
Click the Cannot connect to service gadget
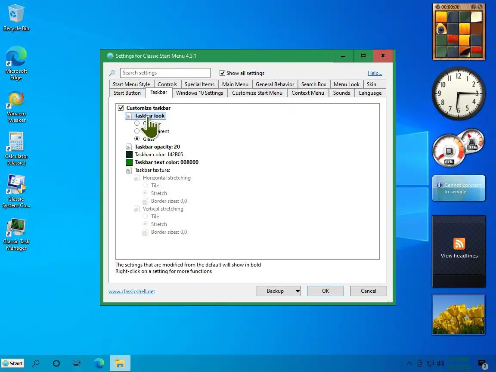point(459,188)
